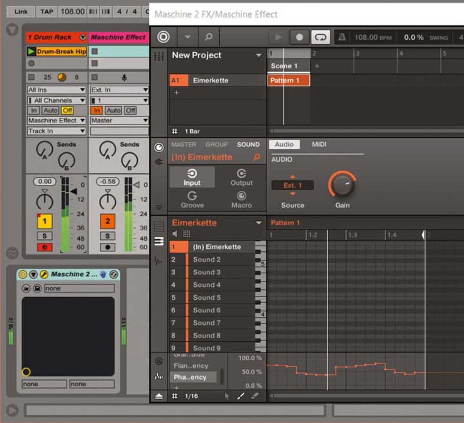Open the All Ins input dropdown
464x423 pixels.
pyautogui.click(x=56, y=90)
